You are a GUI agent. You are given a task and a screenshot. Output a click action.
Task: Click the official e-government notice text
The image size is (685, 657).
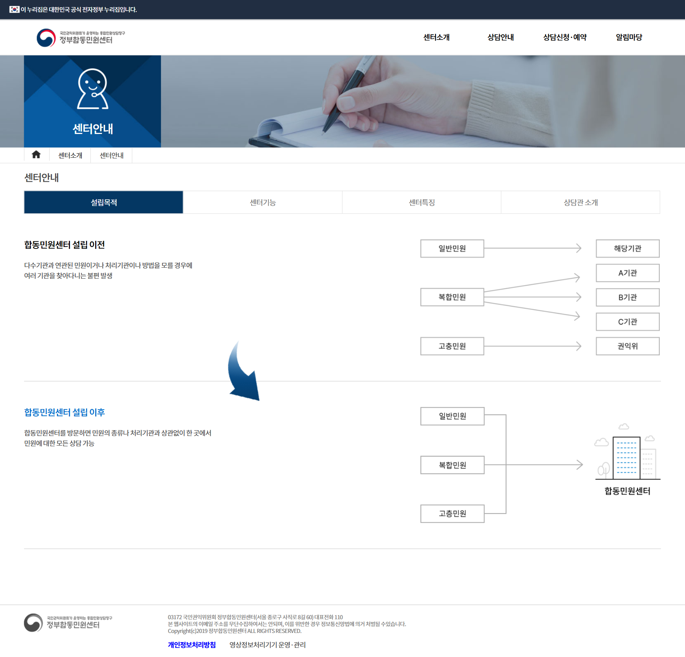[x=79, y=10]
